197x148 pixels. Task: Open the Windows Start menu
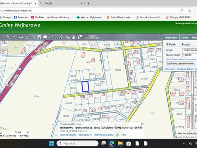point(51,143)
